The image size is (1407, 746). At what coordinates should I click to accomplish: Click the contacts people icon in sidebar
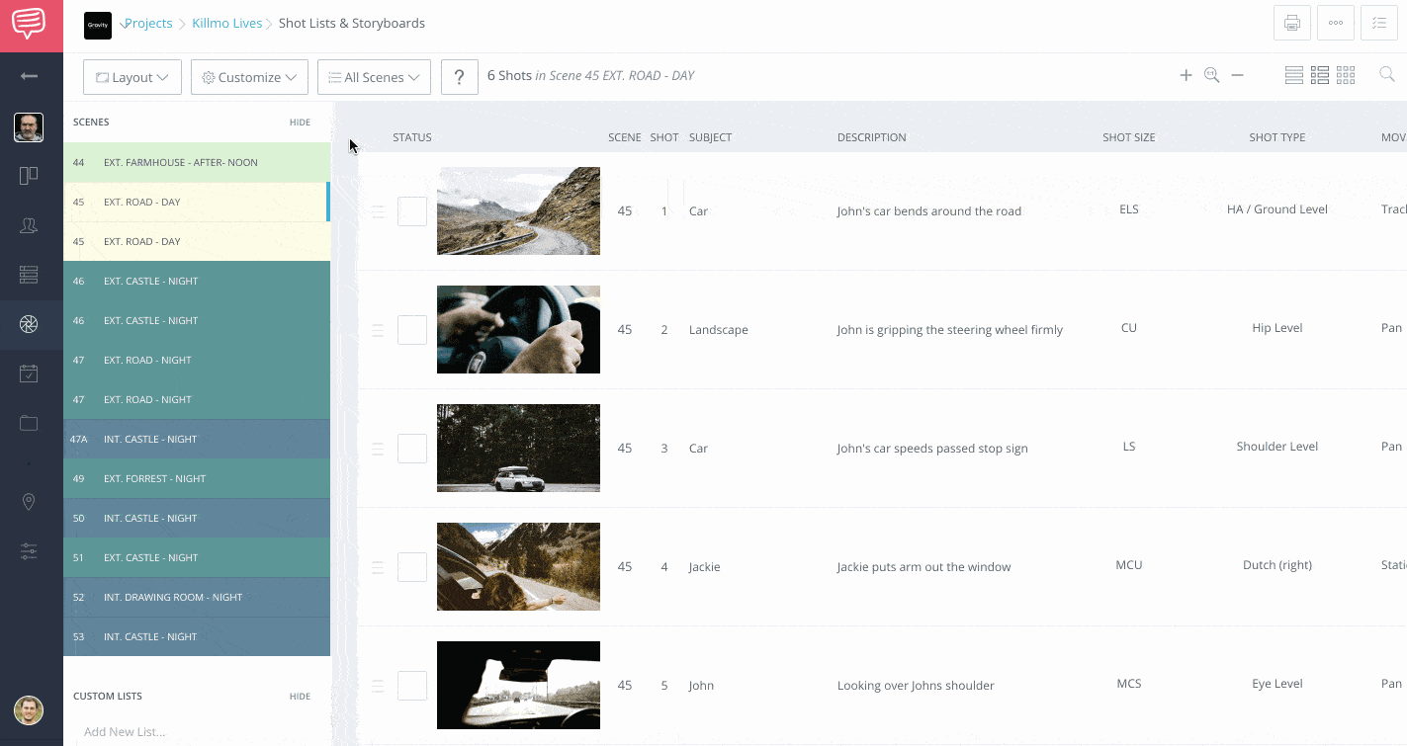click(x=29, y=225)
